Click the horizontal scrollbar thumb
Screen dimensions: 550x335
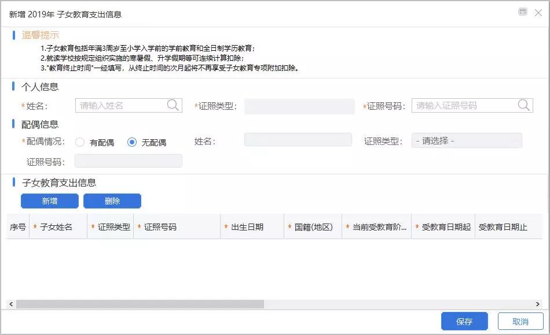tap(140, 304)
